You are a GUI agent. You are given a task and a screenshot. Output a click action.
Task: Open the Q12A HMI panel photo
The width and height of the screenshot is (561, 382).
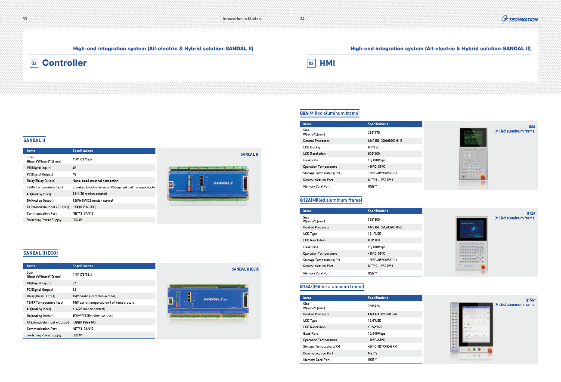(x=471, y=243)
